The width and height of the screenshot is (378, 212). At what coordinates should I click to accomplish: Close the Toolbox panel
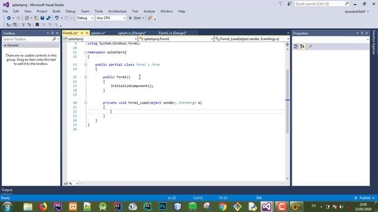tap(57, 33)
